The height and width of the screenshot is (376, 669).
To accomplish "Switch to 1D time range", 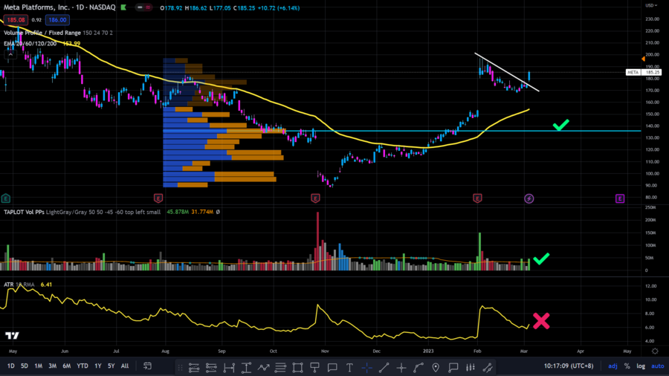I will [10, 366].
